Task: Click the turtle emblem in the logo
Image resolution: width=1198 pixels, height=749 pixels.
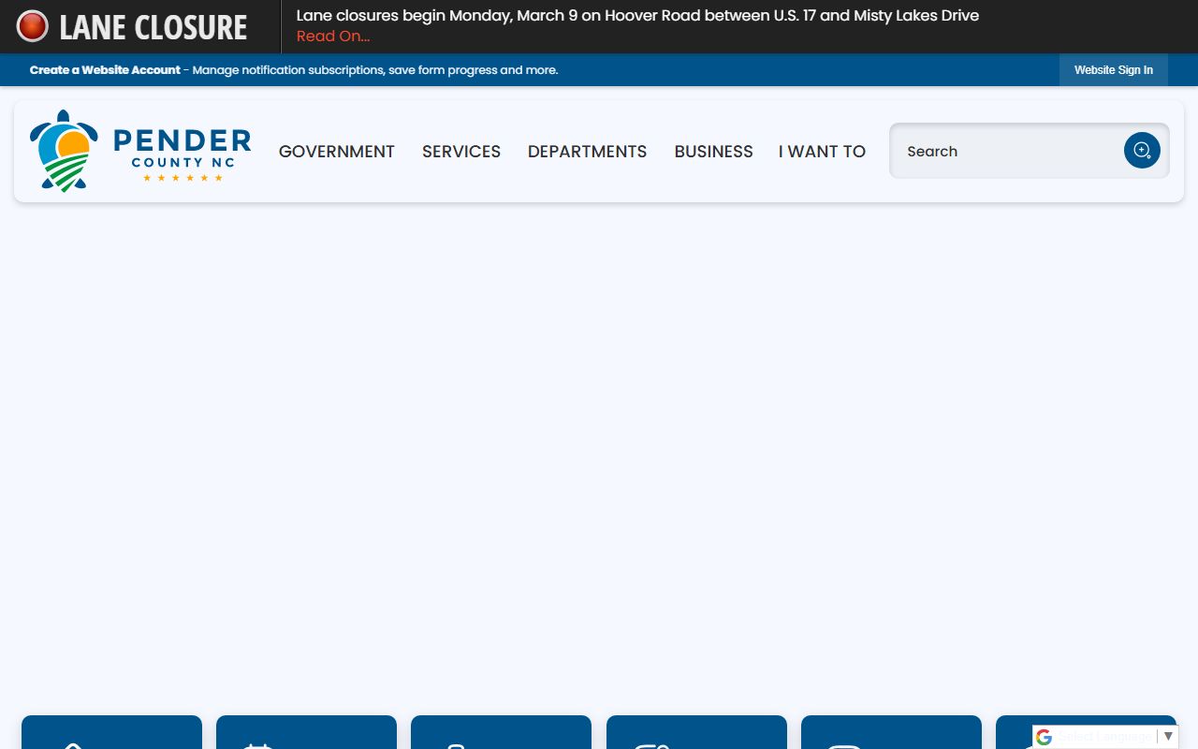Action: pyautogui.click(x=64, y=151)
